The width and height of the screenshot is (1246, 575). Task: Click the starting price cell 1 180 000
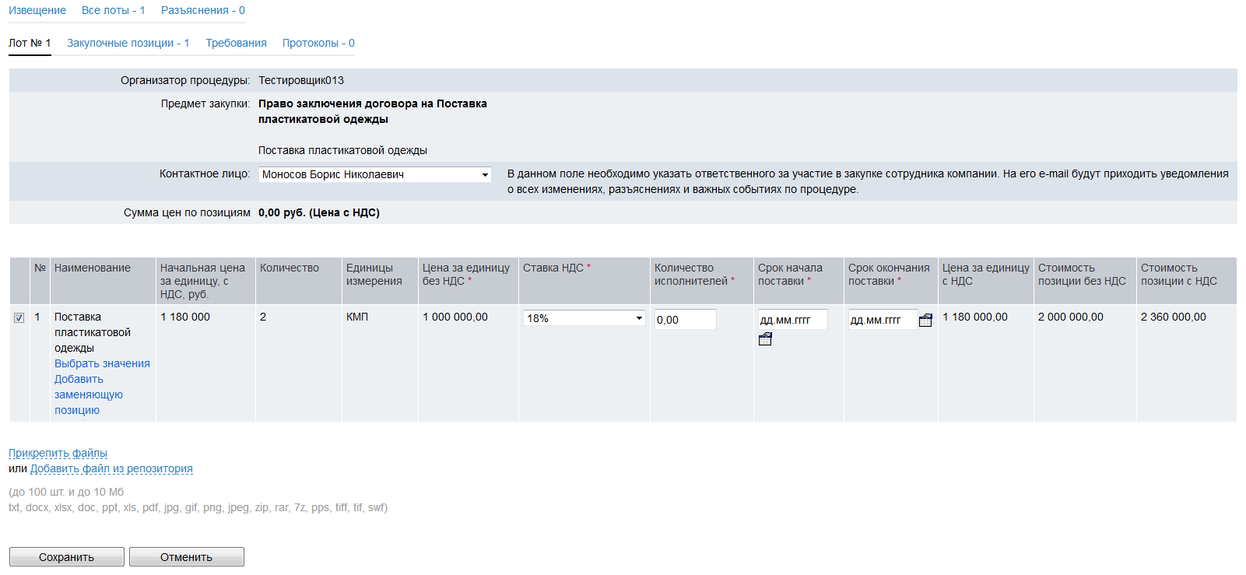click(185, 317)
